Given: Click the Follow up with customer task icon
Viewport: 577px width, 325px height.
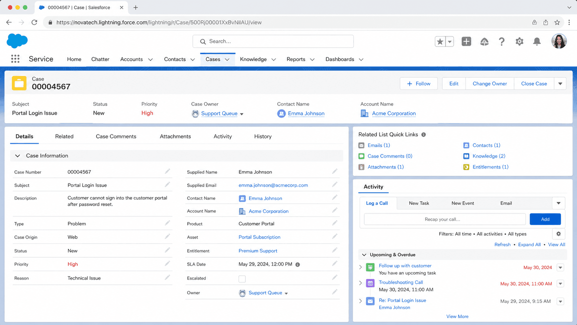Looking at the screenshot, I should 370,267.
